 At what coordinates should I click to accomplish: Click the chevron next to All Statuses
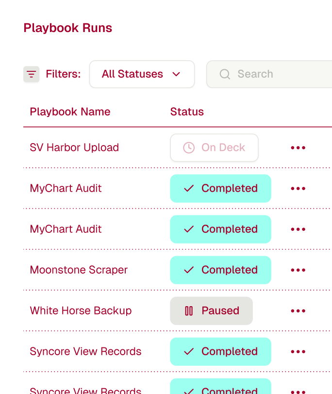tap(177, 74)
